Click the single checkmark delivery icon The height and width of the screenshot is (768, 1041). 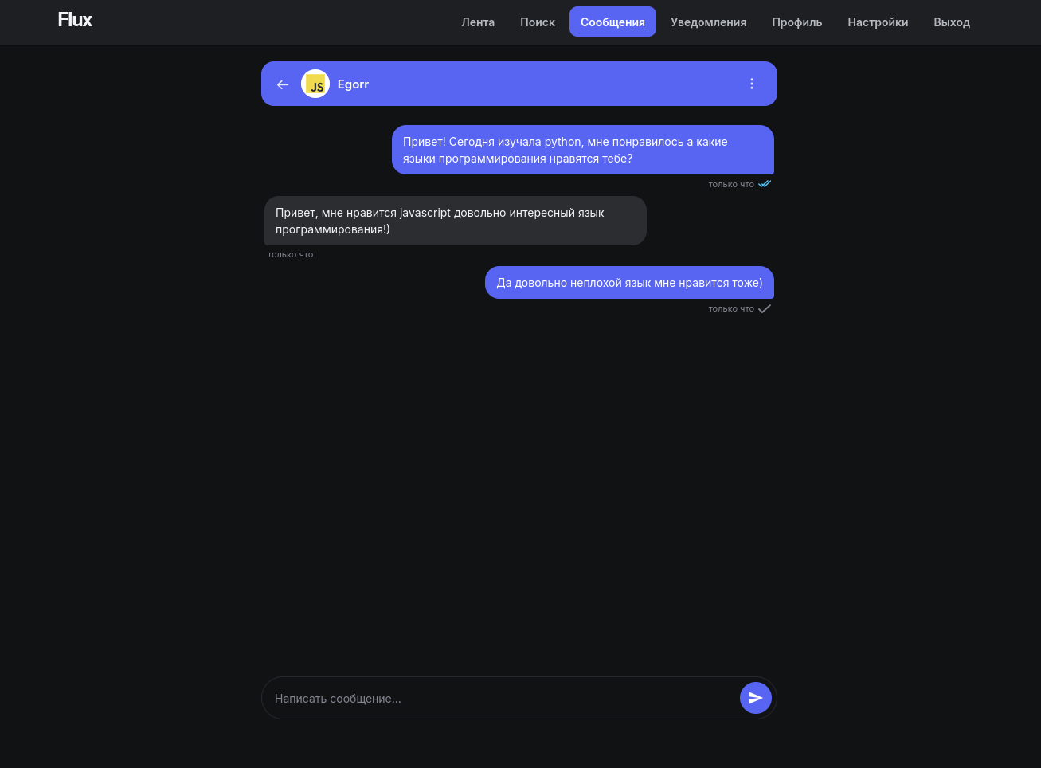[x=765, y=308]
